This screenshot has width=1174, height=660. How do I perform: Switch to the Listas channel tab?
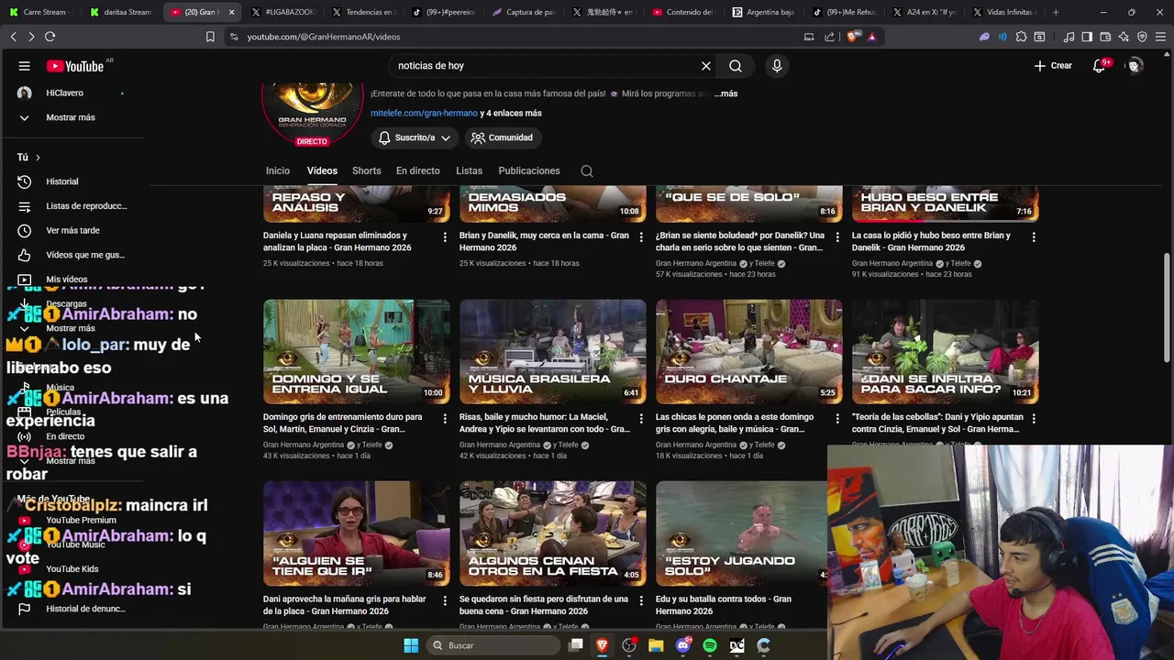pyautogui.click(x=469, y=170)
